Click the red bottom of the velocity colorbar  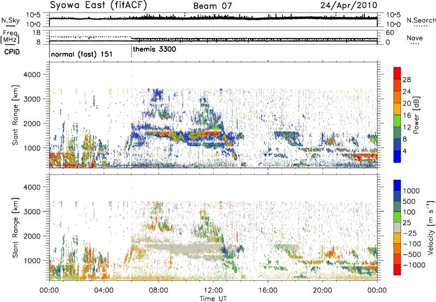(x=397, y=270)
